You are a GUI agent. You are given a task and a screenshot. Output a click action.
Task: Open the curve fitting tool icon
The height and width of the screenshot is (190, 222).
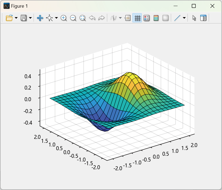[113, 18]
